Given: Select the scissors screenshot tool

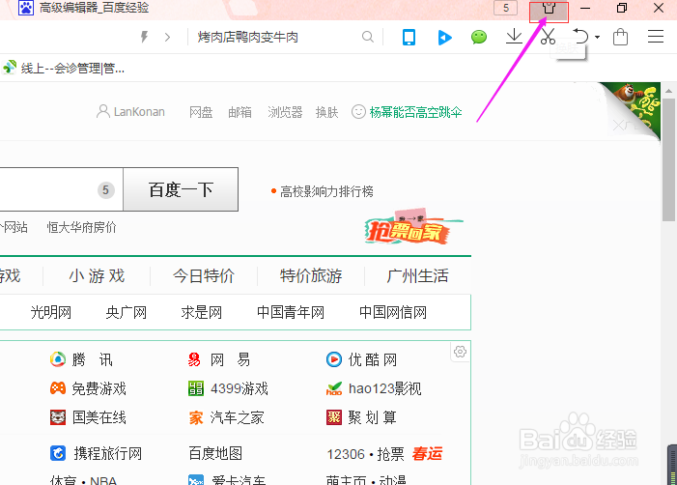Looking at the screenshot, I should pyautogui.click(x=548, y=37).
